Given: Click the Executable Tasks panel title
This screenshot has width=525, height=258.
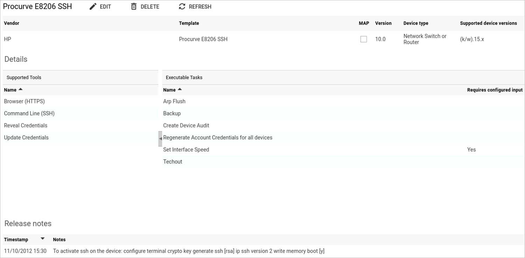Looking at the screenshot, I should (184, 77).
